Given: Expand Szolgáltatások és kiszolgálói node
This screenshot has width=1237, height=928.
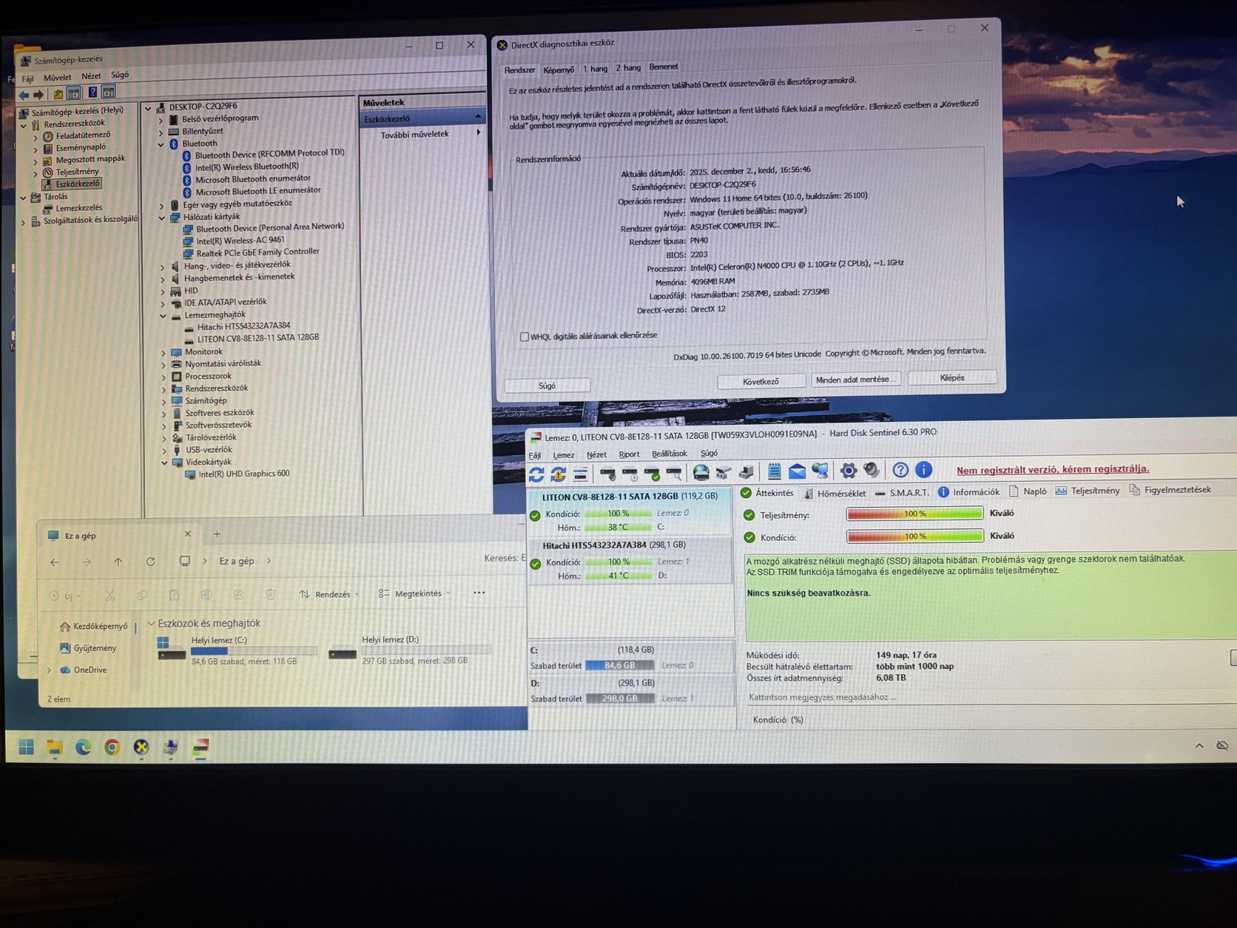Looking at the screenshot, I should pos(23,221).
